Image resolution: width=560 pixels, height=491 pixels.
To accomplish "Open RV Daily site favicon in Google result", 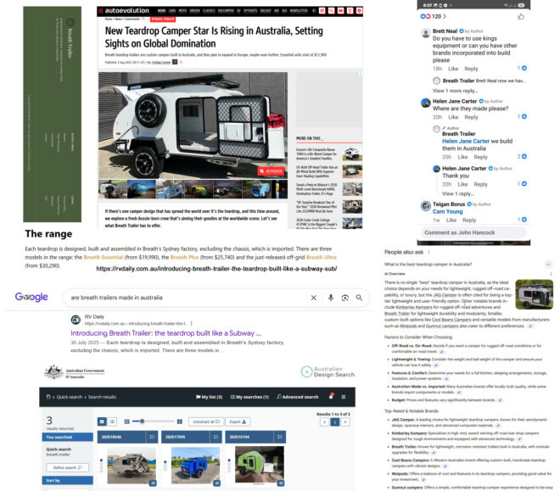I will [76, 320].
